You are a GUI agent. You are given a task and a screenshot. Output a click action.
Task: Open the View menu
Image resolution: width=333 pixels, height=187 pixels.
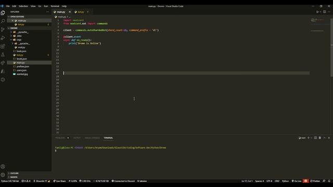pyautogui.click(x=33, y=6)
